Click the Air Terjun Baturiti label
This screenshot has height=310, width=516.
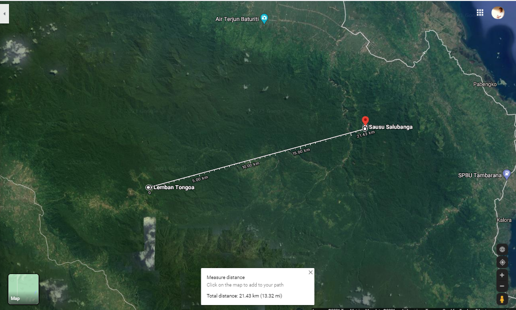[237, 19]
